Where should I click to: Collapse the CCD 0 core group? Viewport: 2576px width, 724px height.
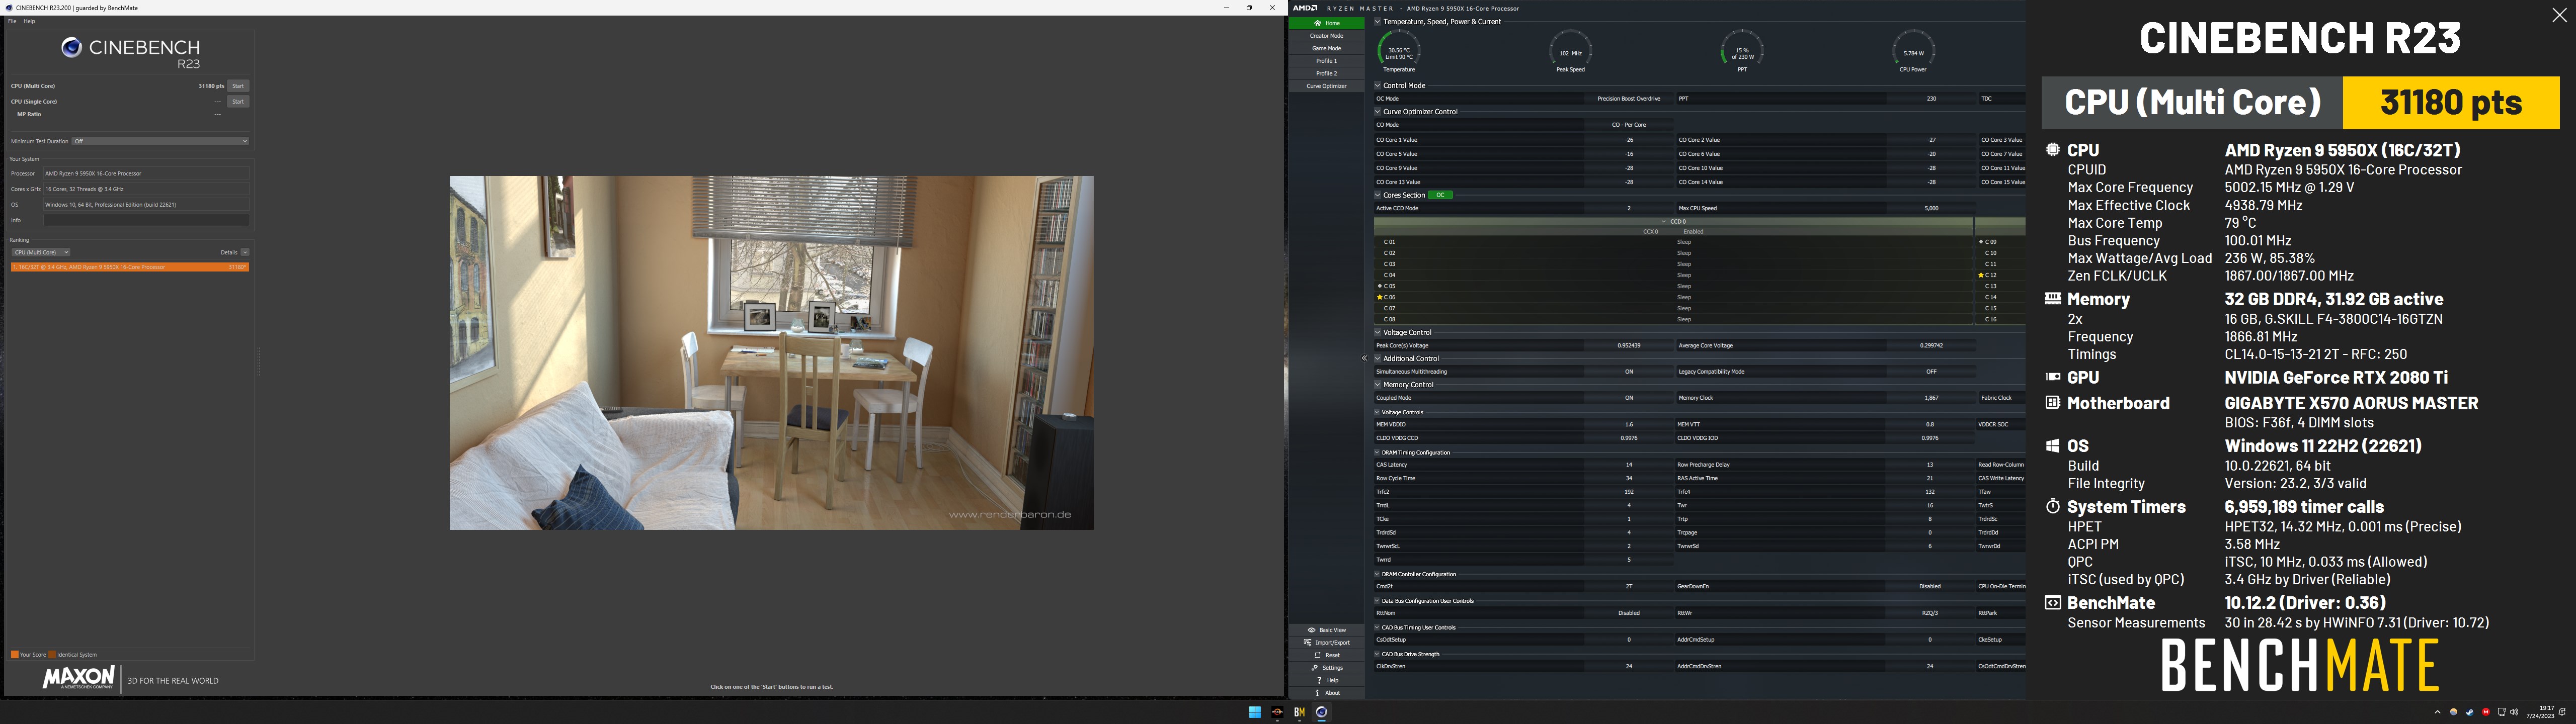tap(1665, 222)
